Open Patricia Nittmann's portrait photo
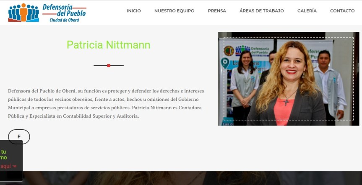Screen dimensions: 362x185 tap(289, 79)
